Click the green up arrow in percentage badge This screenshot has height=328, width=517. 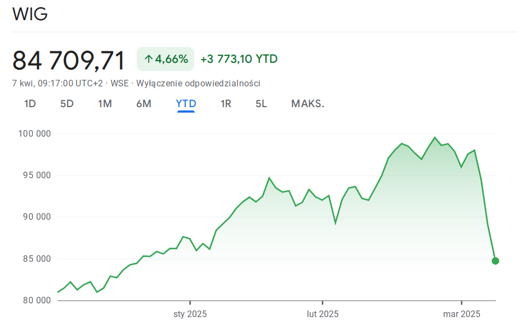click(148, 59)
